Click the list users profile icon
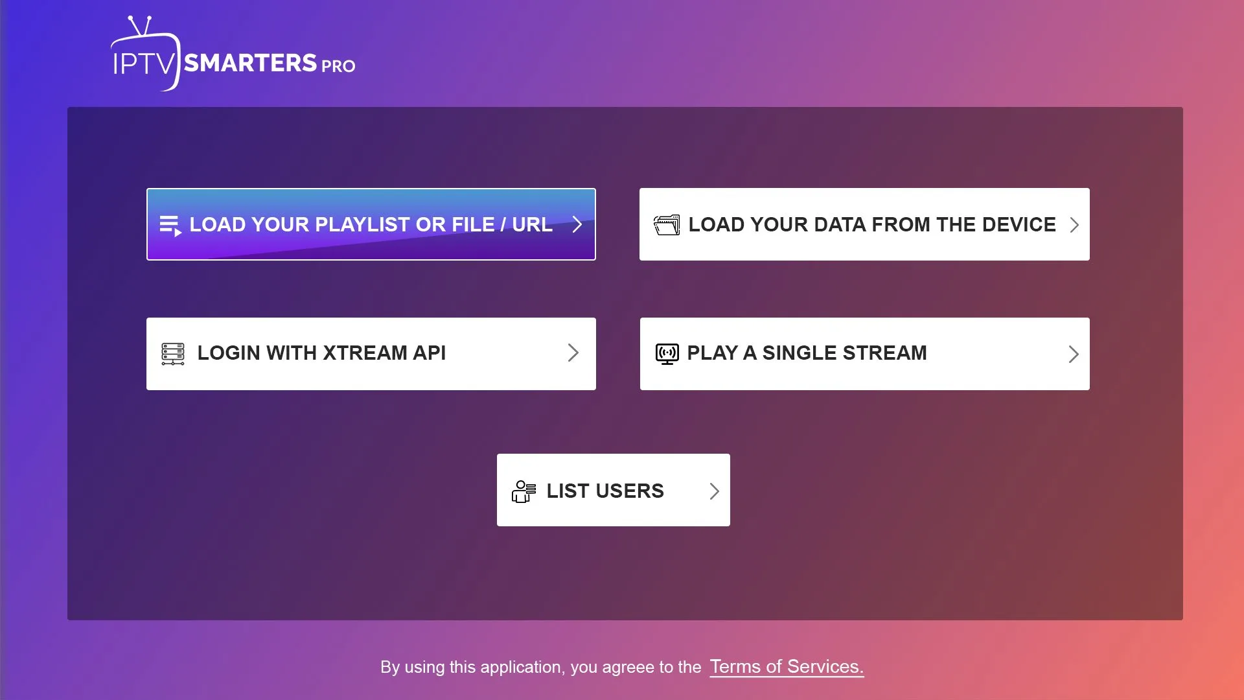 (x=523, y=491)
